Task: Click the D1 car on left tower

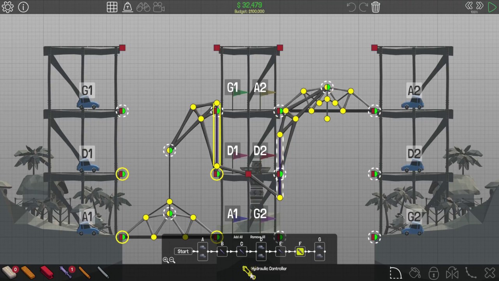Action: pos(88,167)
